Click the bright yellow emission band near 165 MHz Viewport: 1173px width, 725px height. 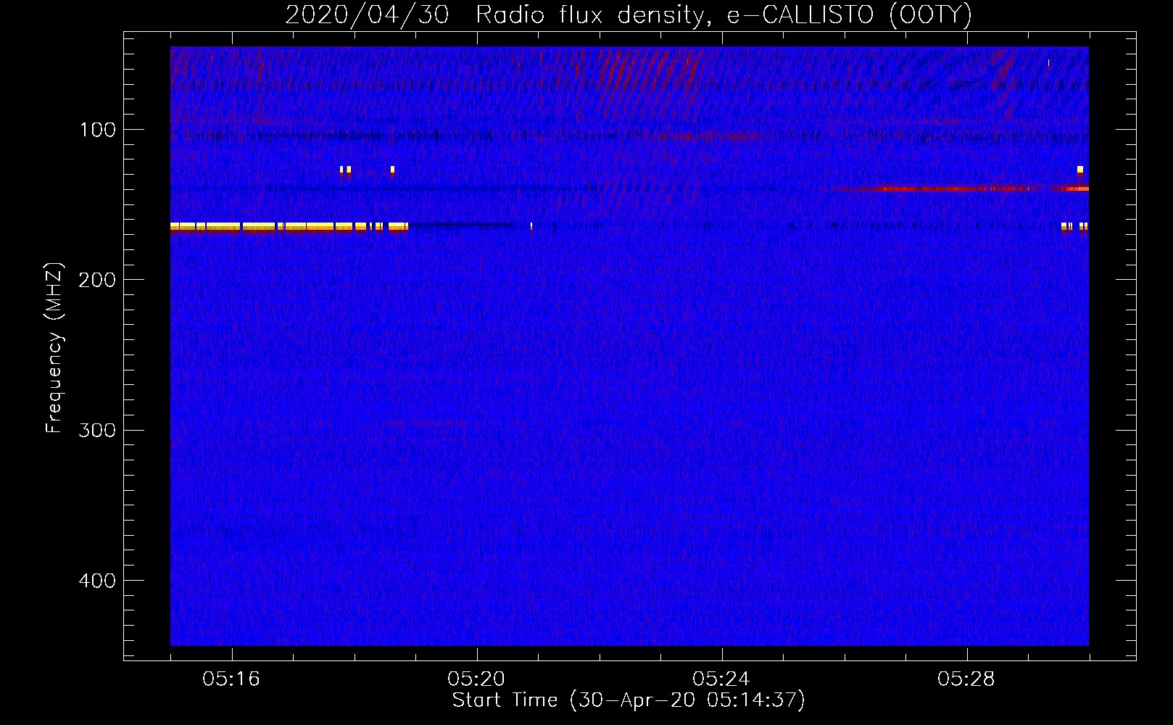point(289,227)
